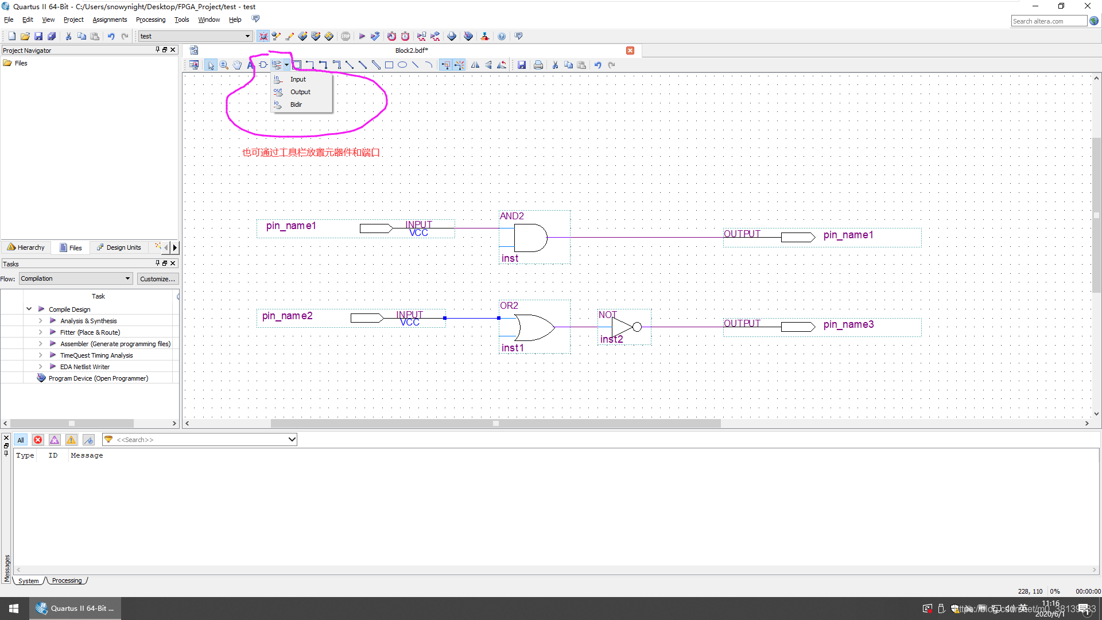Open the Compilation flow dropdown
1102x620 pixels.
click(x=76, y=278)
